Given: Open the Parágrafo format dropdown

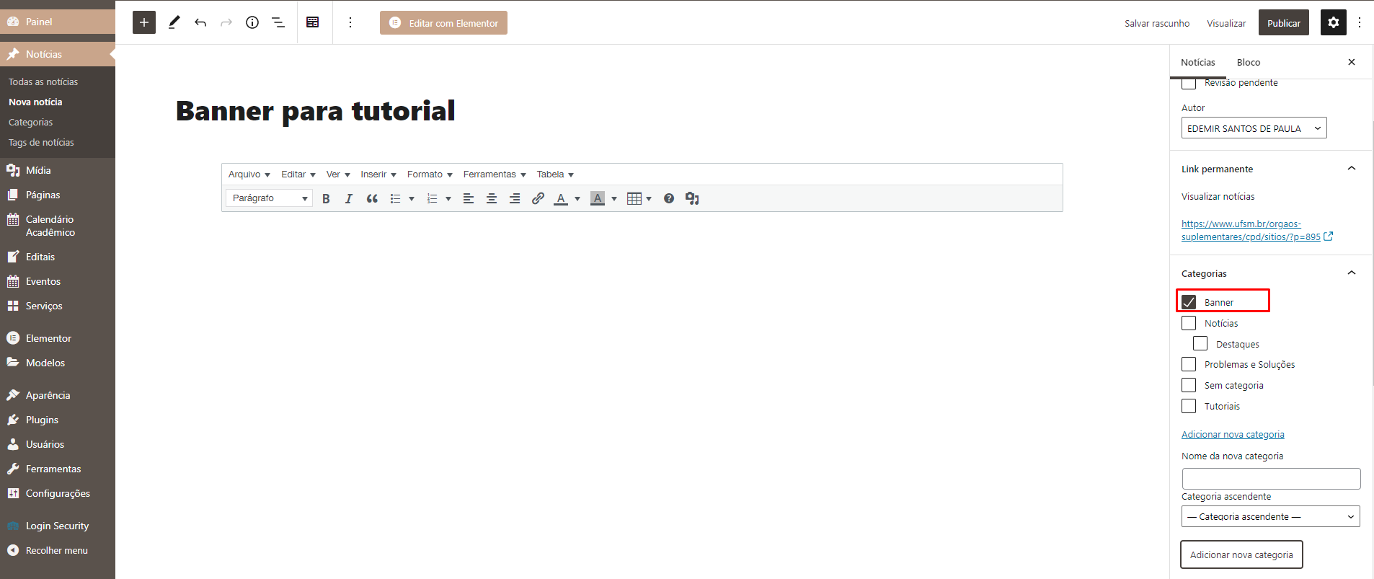Looking at the screenshot, I should [x=269, y=198].
